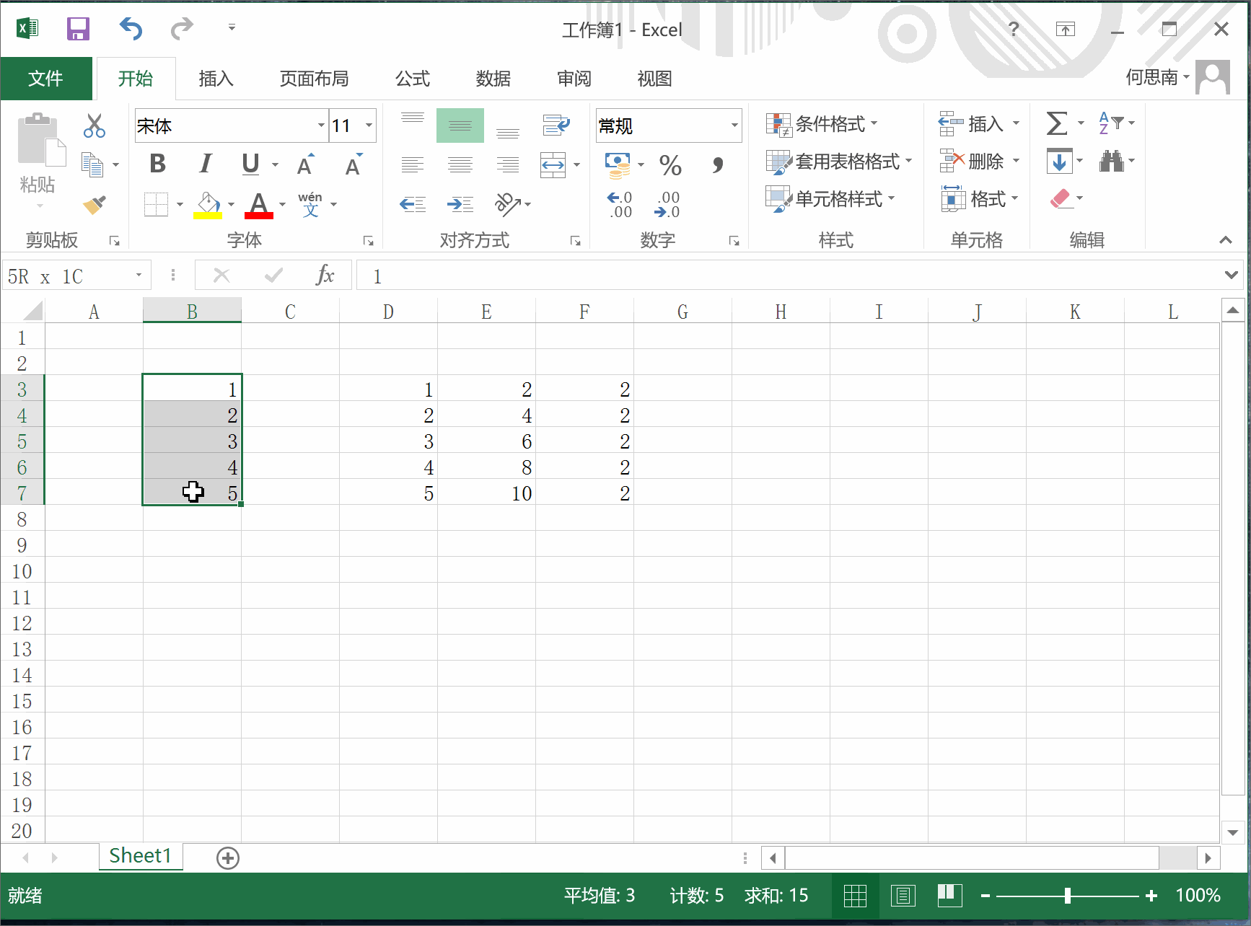Select cell E7 containing 10

click(x=486, y=493)
